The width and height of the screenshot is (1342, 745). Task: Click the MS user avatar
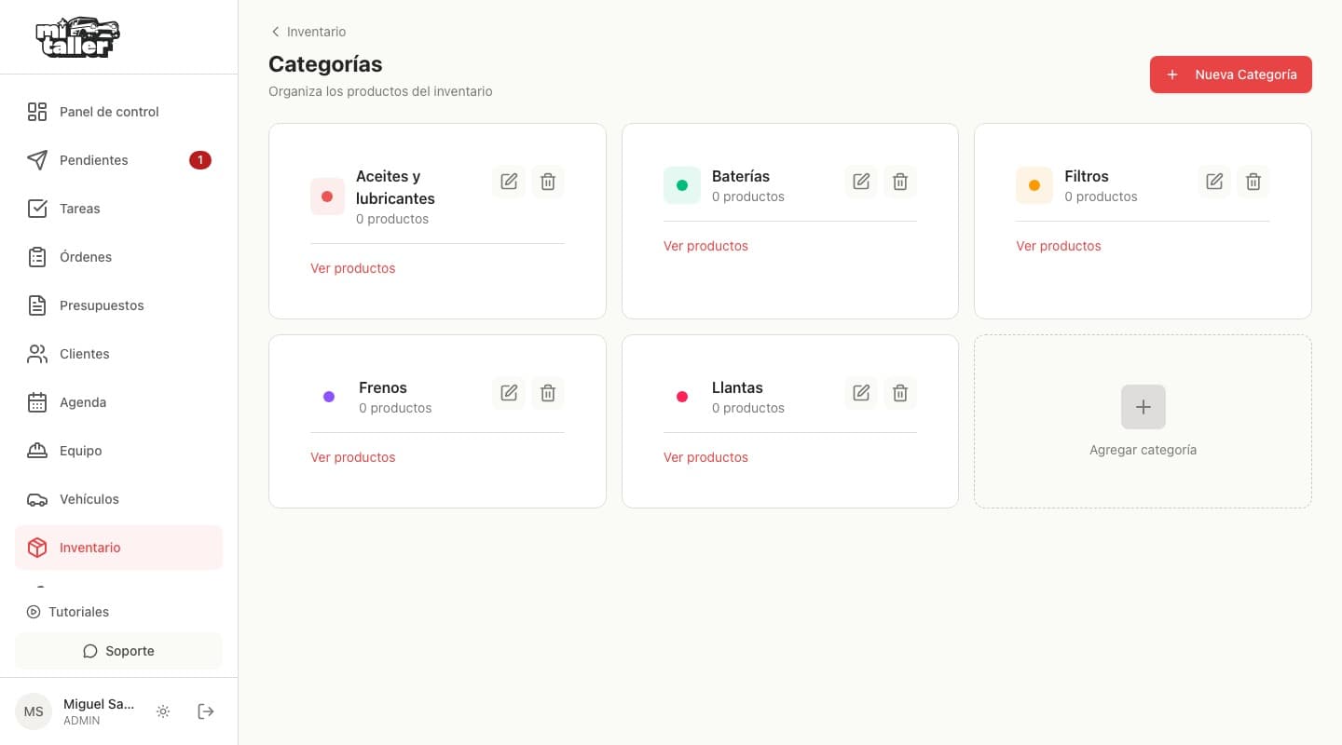point(34,711)
